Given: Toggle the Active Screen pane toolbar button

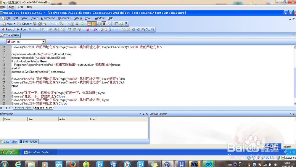Looking at the screenshot, I should tap(89, 24).
